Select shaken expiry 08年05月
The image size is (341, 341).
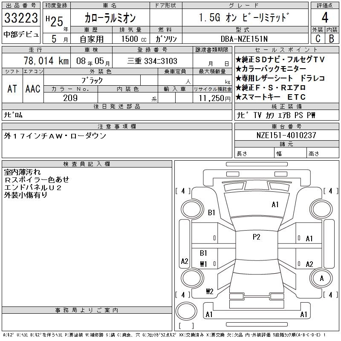click(93, 61)
